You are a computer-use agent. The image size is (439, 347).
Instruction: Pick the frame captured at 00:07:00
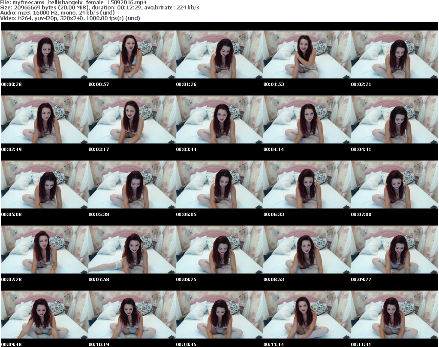(394, 185)
